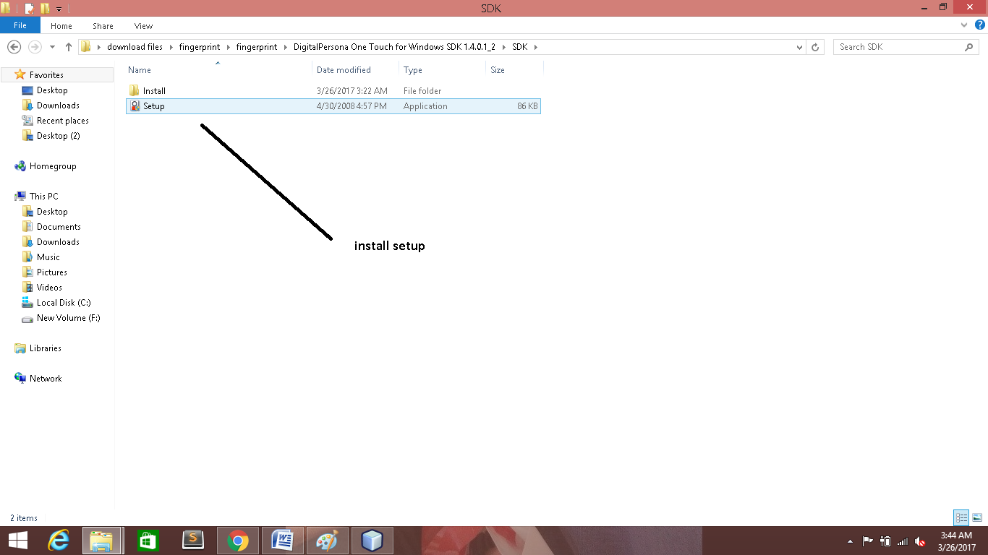Open the address bar history dropdown

tap(799, 47)
